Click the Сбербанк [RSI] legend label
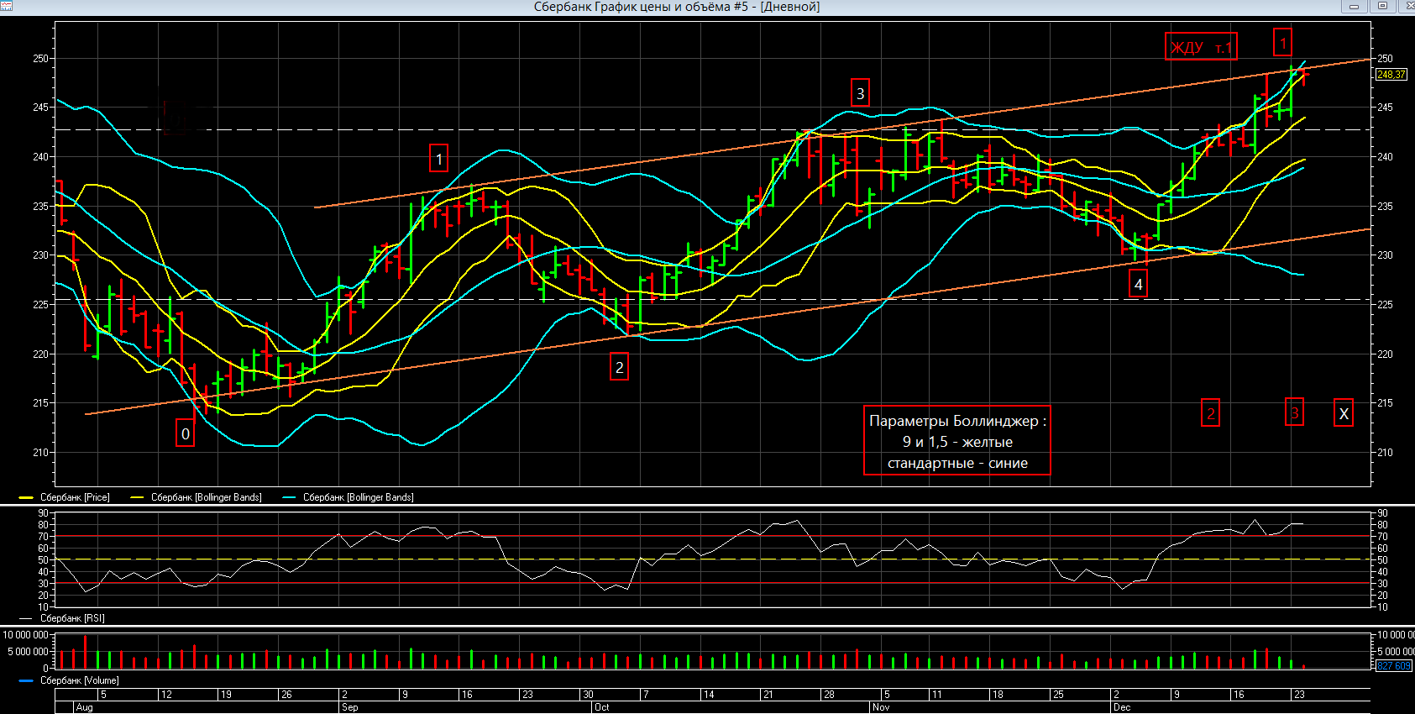Screen dimensions: 1415x714 [x=72, y=618]
